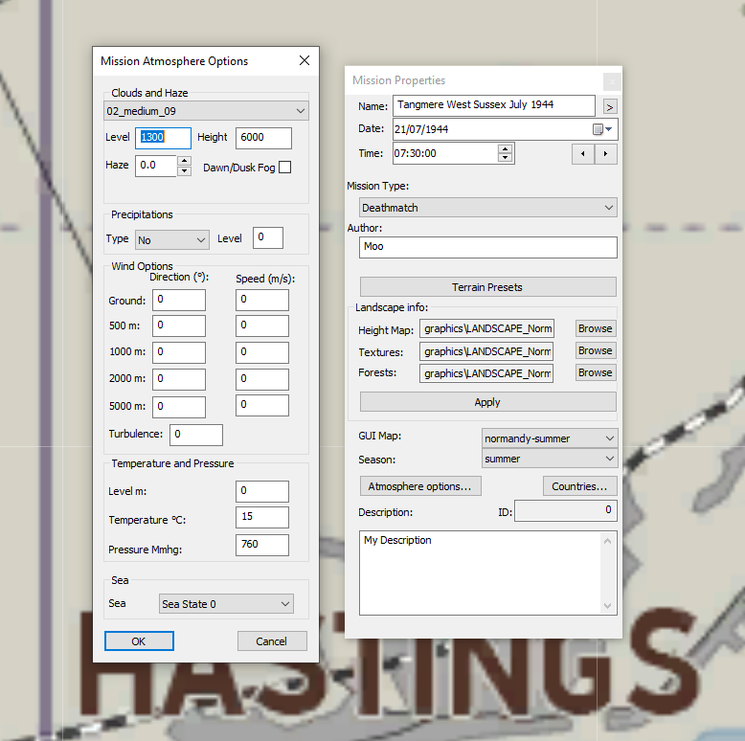The height and width of the screenshot is (741, 745).
Task: Decrease the Haze spinner value
Action: pos(184,171)
